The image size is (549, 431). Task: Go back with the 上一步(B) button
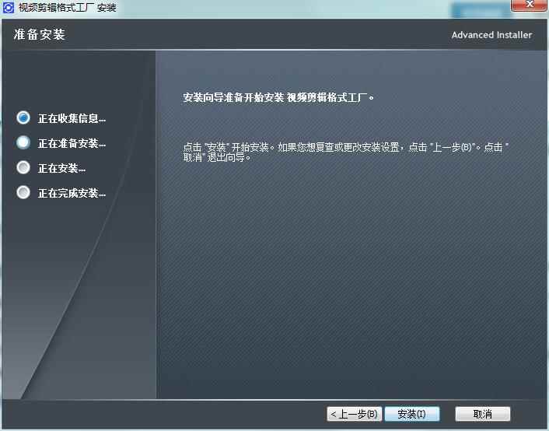coord(355,414)
